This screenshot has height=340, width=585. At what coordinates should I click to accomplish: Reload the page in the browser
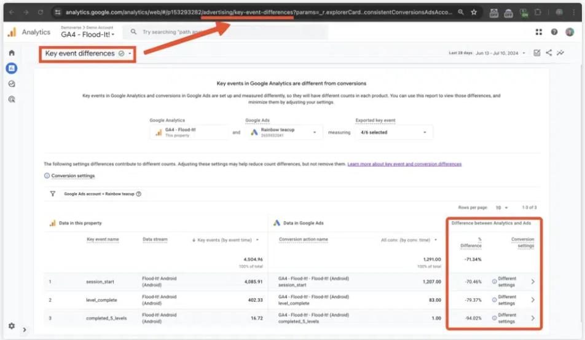41,12
